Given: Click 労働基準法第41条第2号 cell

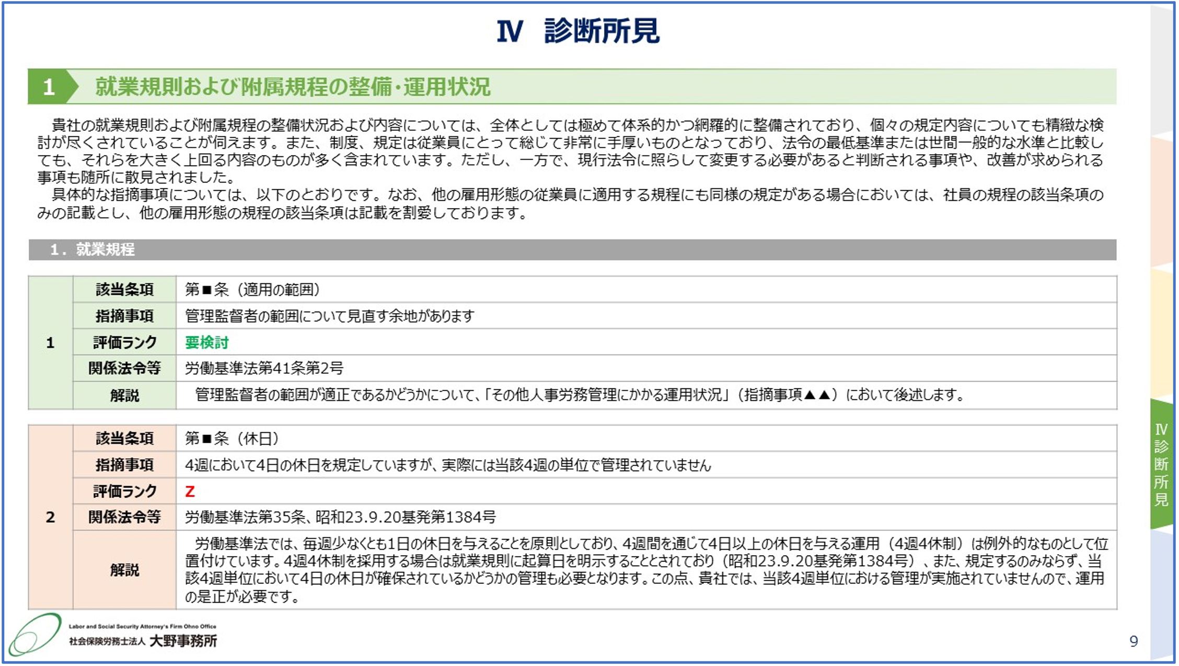Looking at the screenshot, I should (x=646, y=369).
